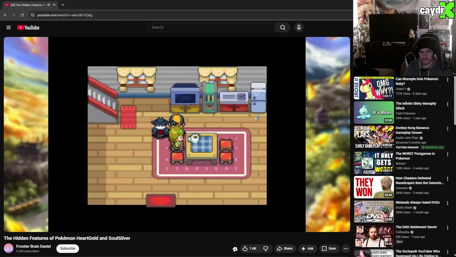Open options menu for the Manaphy Glitch video
Viewport: 456px width, 257px height.
coord(447,104)
